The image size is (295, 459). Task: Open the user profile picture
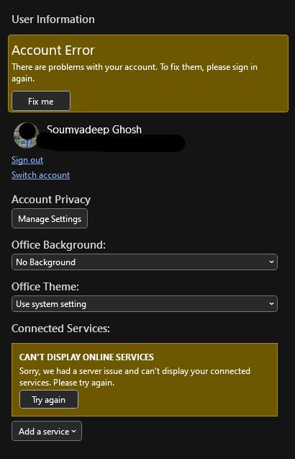coord(27,135)
